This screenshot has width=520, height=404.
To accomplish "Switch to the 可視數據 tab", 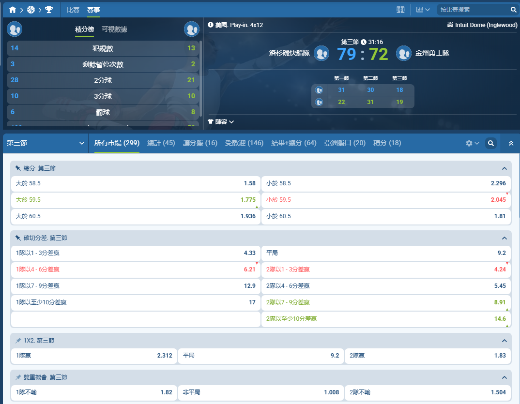I will point(114,30).
